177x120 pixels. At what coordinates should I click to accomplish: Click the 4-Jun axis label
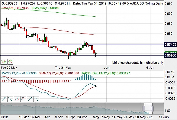(150, 68)
